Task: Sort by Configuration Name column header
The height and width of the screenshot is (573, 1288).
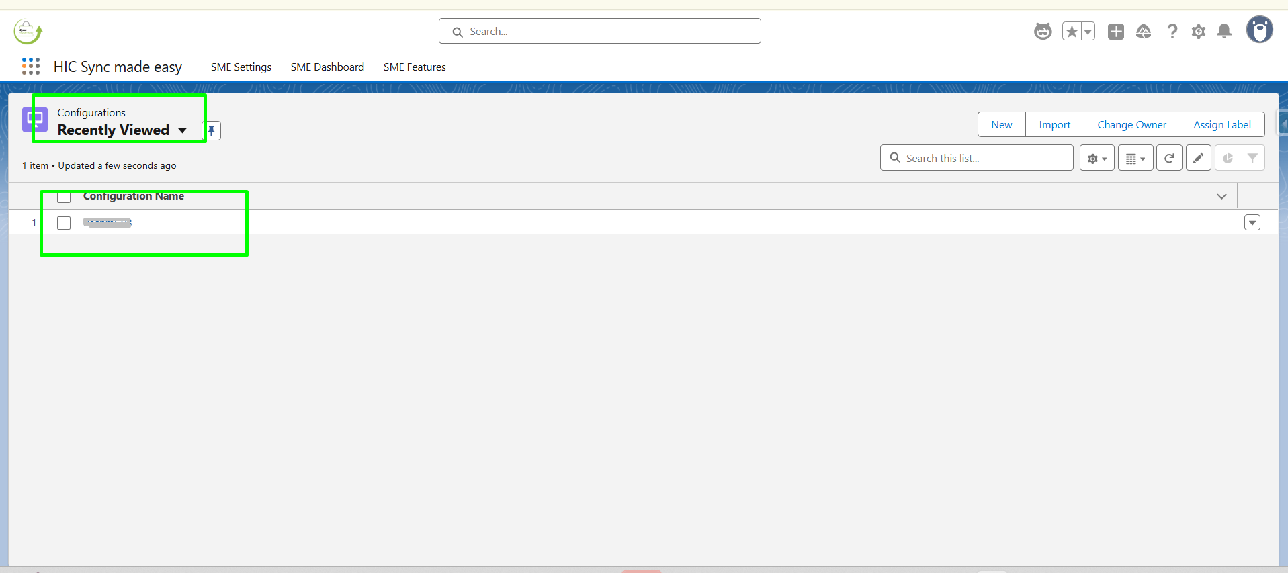Action: point(134,196)
